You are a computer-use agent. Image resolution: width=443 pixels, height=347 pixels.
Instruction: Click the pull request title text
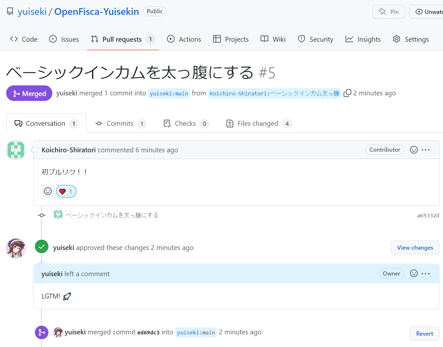coord(130,72)
